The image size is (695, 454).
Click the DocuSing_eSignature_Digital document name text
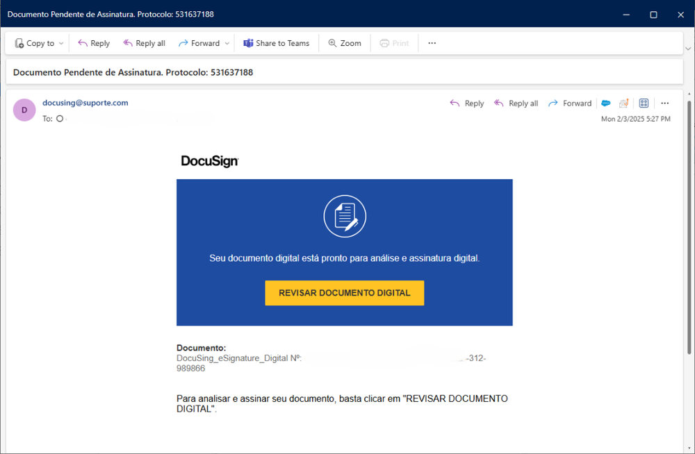point(239,358)
